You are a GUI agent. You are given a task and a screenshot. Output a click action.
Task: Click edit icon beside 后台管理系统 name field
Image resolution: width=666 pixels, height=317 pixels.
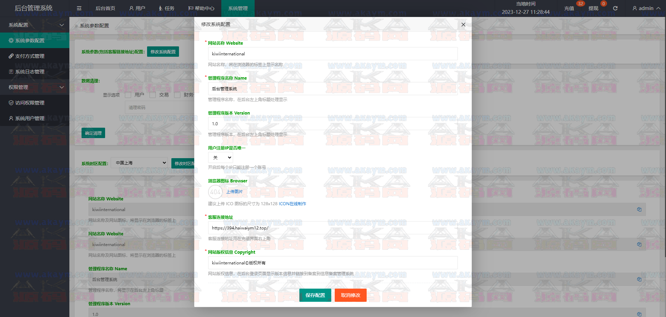[639, 279]
